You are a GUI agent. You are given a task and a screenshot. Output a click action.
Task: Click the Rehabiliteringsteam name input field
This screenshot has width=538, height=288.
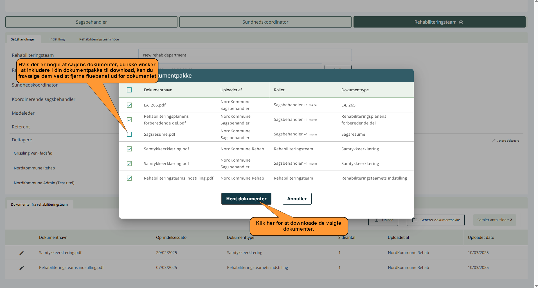[245, 55]
